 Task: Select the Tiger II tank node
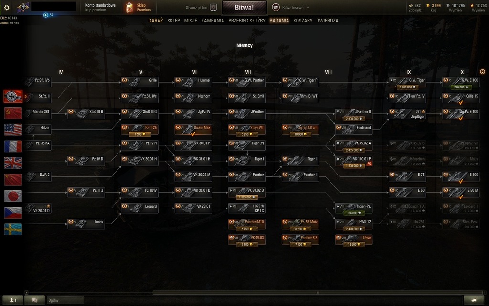(x=300, y=161)
